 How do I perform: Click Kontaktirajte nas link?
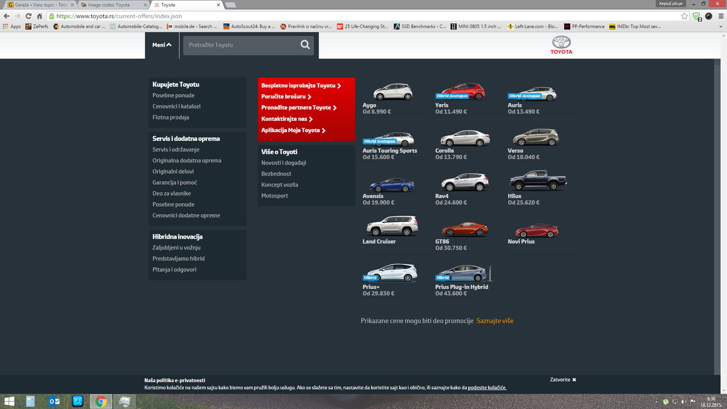coord(287,119)
